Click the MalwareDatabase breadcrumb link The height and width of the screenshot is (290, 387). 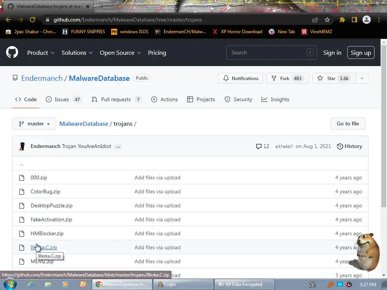(84, 123)
